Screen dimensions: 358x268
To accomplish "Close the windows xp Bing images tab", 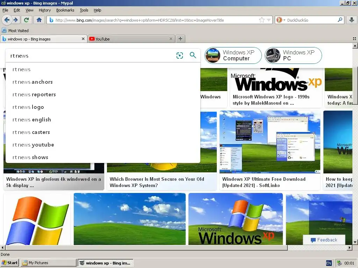I will pyautogui.click(x=83, y=39).
